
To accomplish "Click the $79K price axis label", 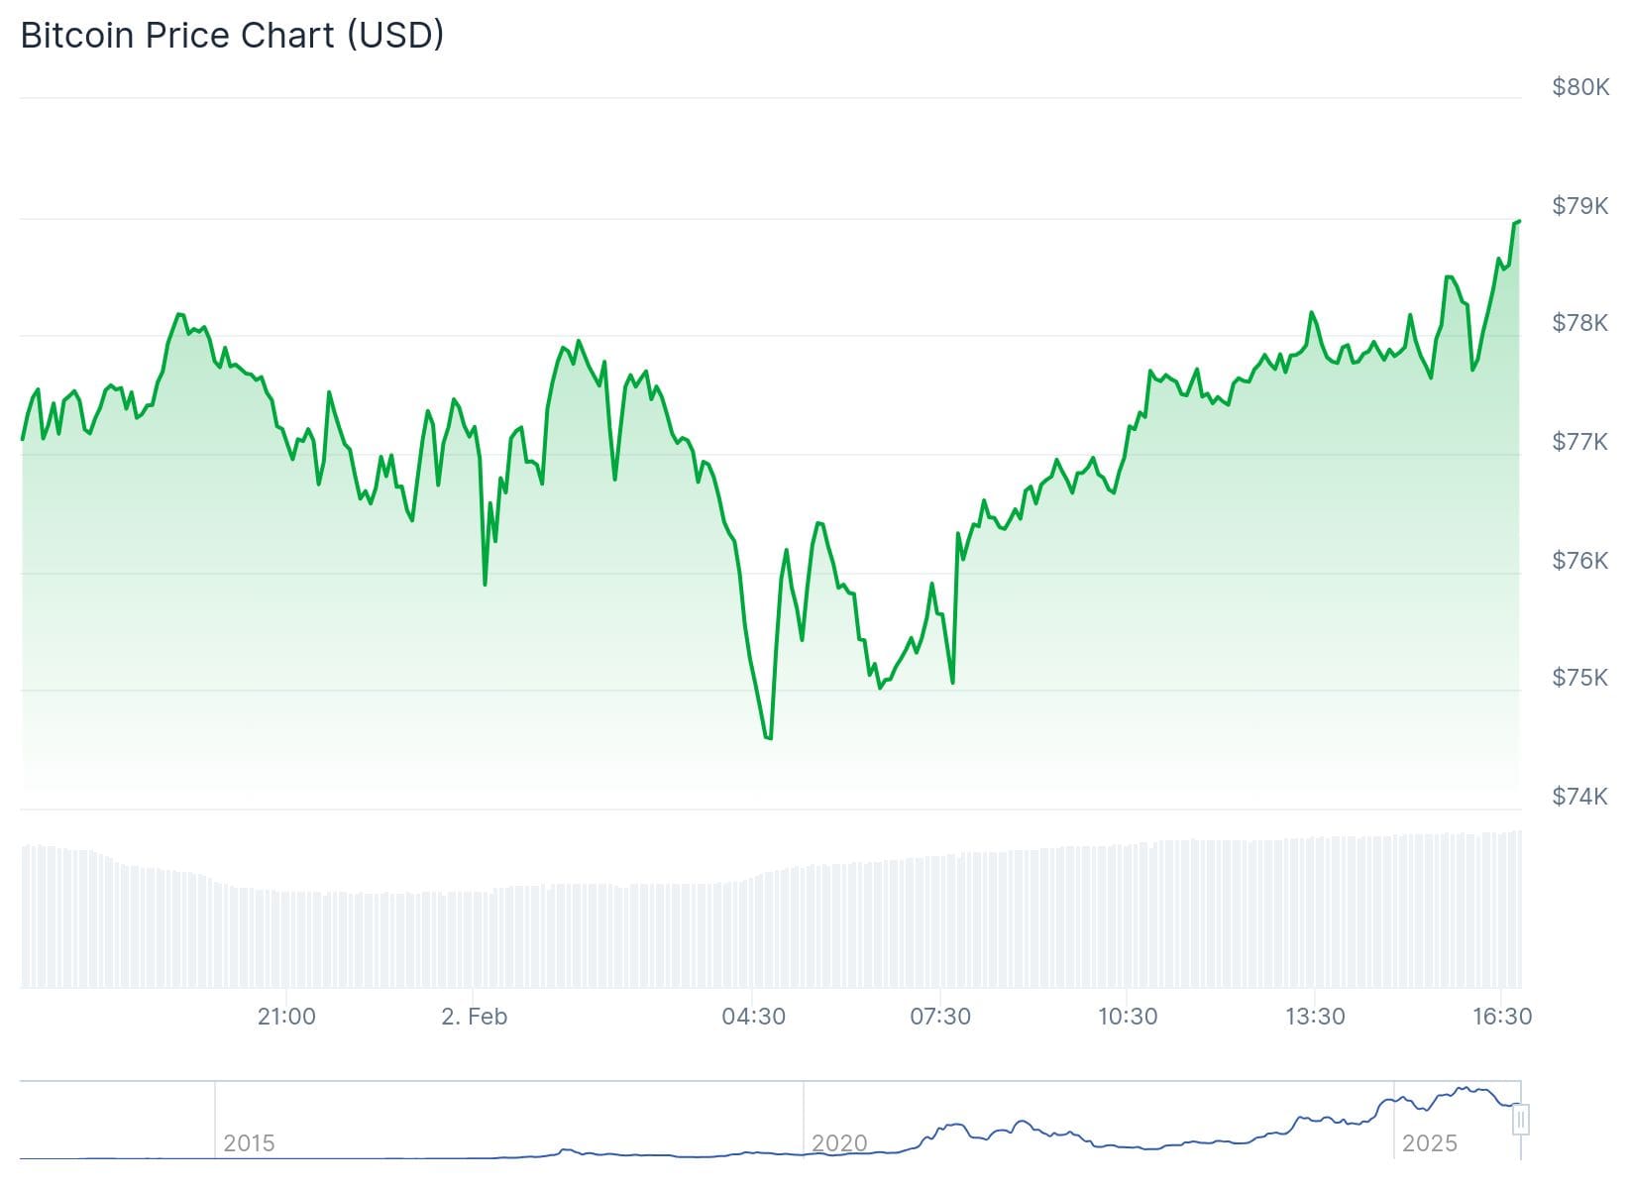I will [1580, 206].
